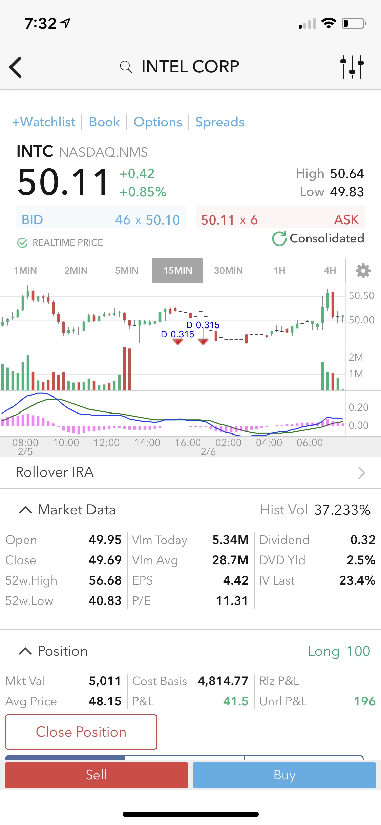Tap the 52w.High value 56.68
381x825 pixels.
[x=105, y=580]
